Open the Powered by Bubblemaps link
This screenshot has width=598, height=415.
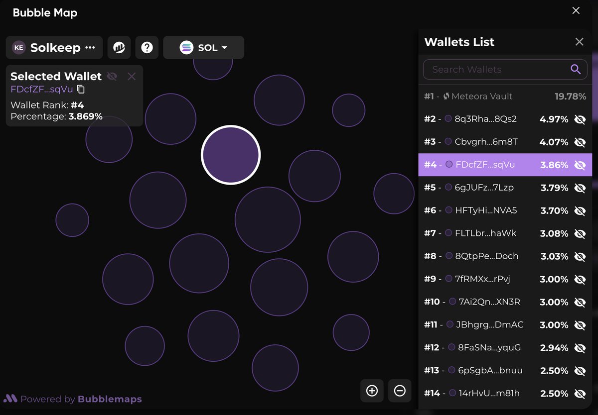click(73, 399)
